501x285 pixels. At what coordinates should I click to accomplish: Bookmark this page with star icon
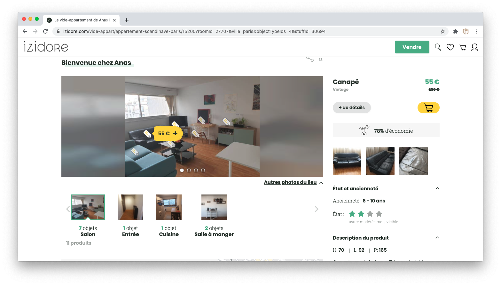(442, 31)
